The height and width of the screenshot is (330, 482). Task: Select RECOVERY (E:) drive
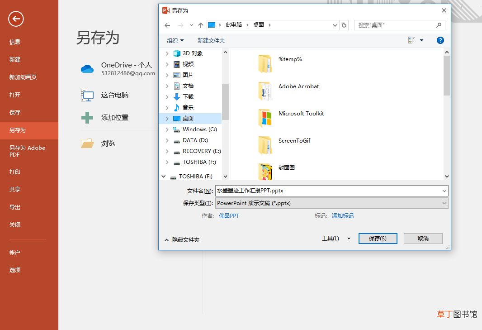(x=197, y=151)
